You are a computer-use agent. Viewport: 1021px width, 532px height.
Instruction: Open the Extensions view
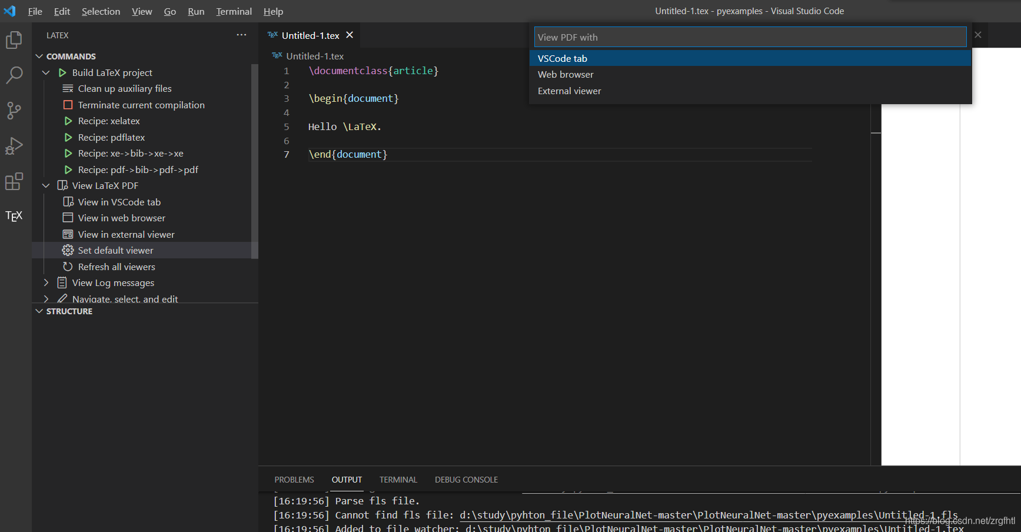click(14, 181)
